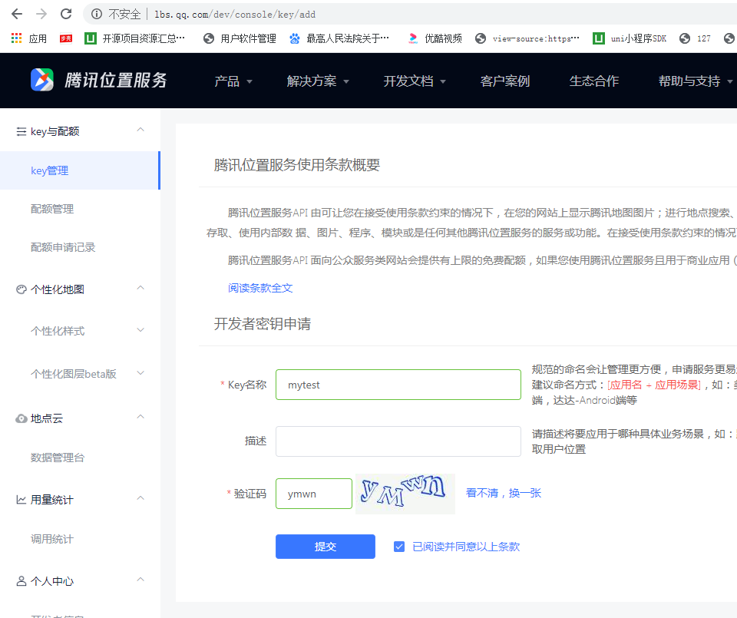737x618 pixels.
Task: Open the uni小程序SDK bookmark
Action: (x=630, y=38)
